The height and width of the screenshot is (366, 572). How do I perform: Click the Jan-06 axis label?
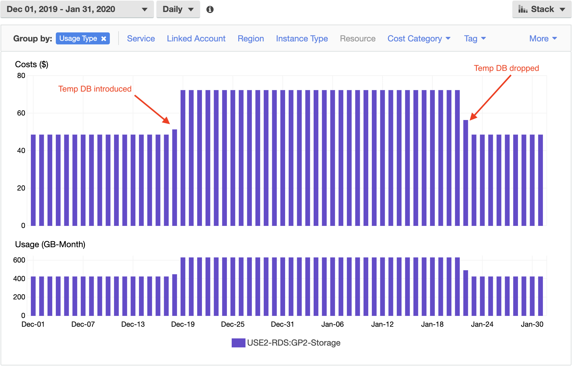pos(332,324)
